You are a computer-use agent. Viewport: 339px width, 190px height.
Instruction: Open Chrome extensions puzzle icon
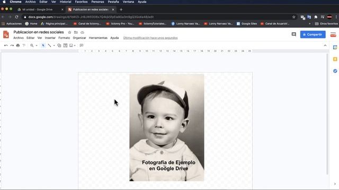316,17
